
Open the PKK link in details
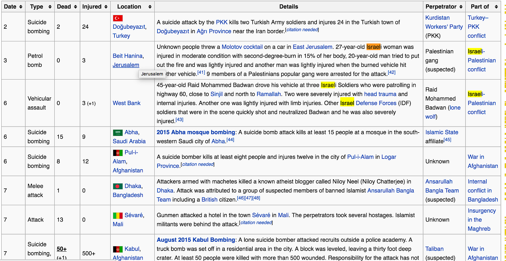click(222, 22)
